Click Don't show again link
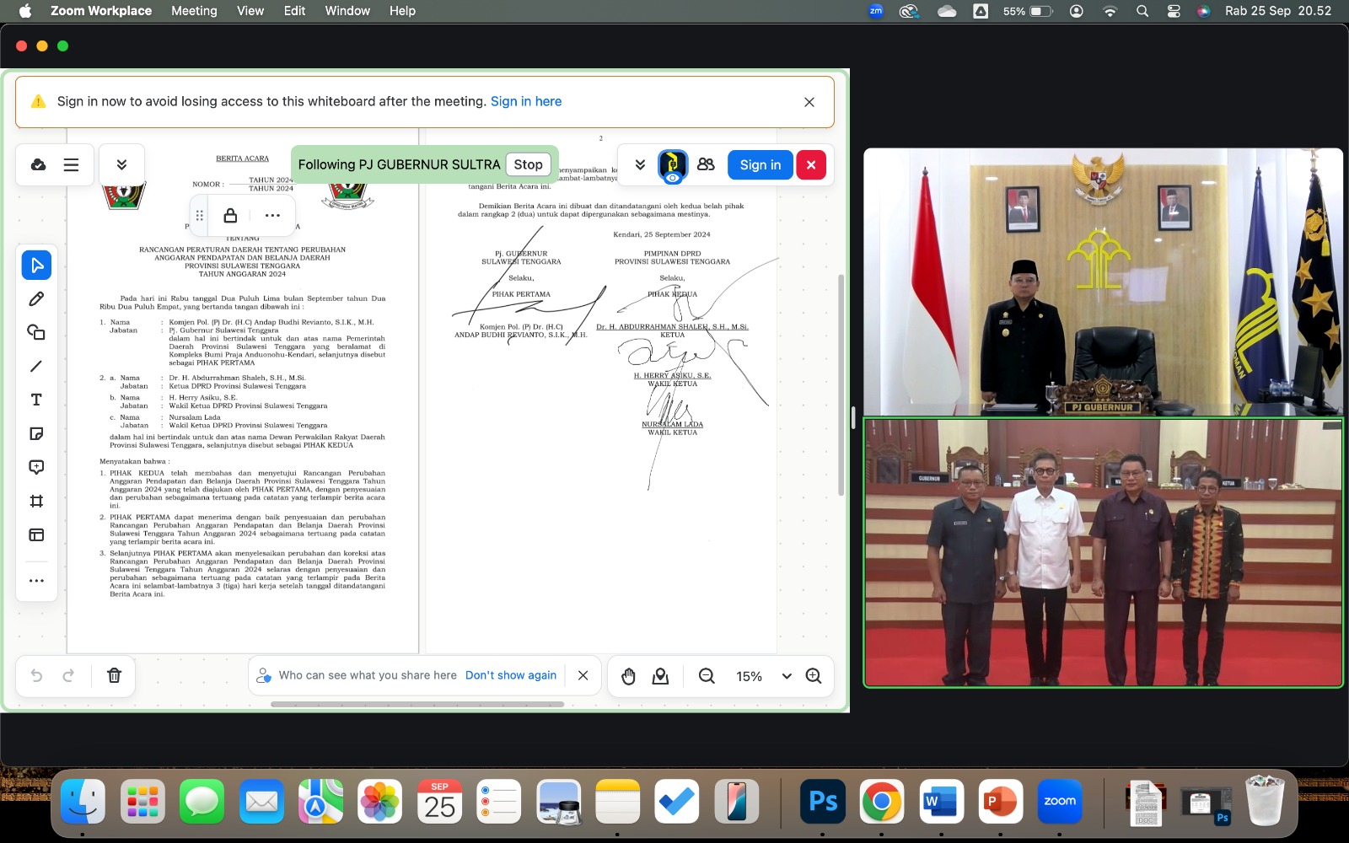Screen dimensions: 1349x843 [511, 675]
